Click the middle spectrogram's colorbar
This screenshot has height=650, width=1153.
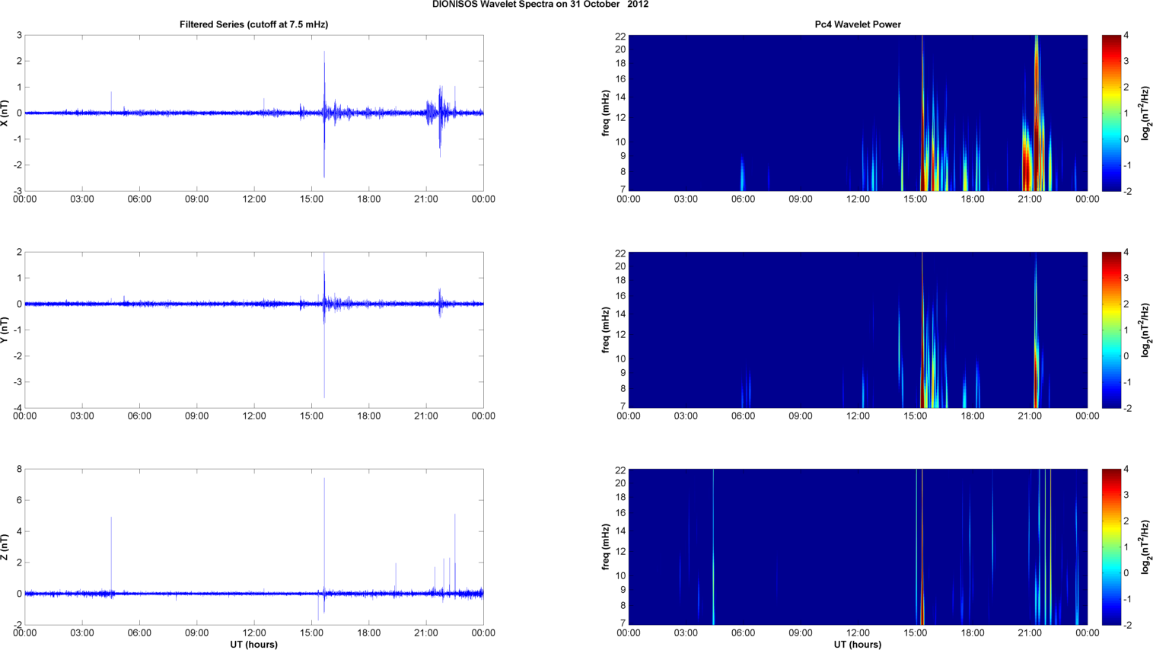pyautogui.click(x=1111, y=330)
